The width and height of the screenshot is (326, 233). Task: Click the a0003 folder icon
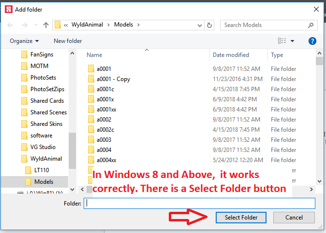(90, 140)
